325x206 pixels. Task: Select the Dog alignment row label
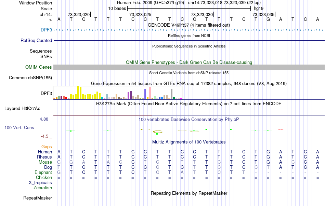click(48, 167)
